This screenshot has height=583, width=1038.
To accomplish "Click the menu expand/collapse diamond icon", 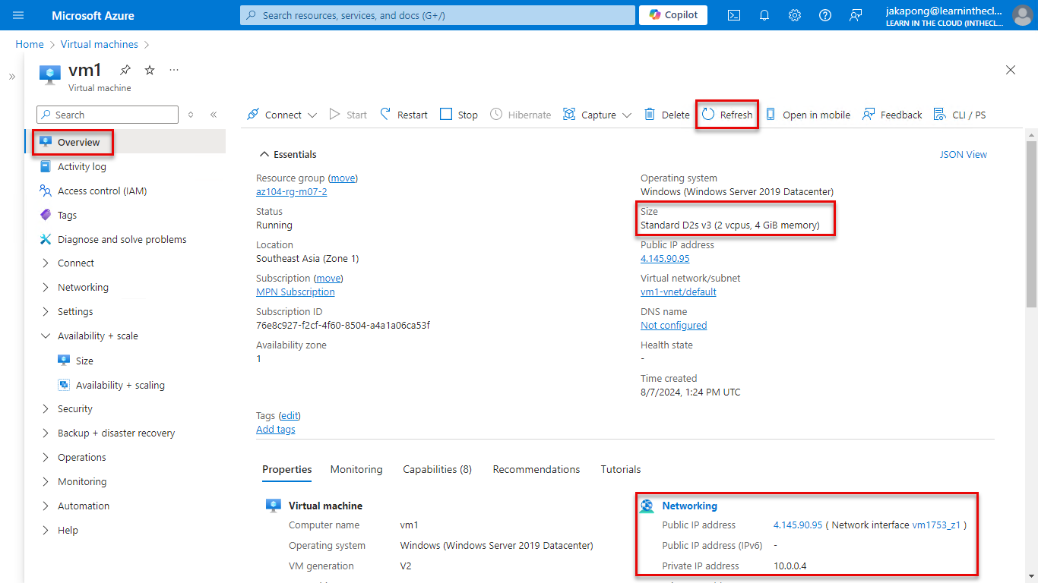I will pos(191,115).
